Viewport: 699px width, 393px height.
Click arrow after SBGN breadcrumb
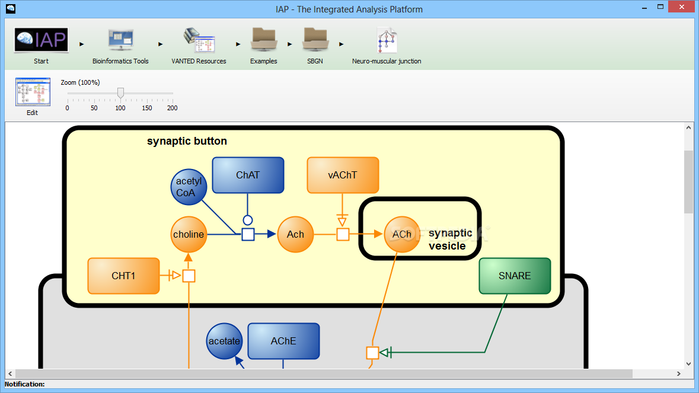click(341, 44)
